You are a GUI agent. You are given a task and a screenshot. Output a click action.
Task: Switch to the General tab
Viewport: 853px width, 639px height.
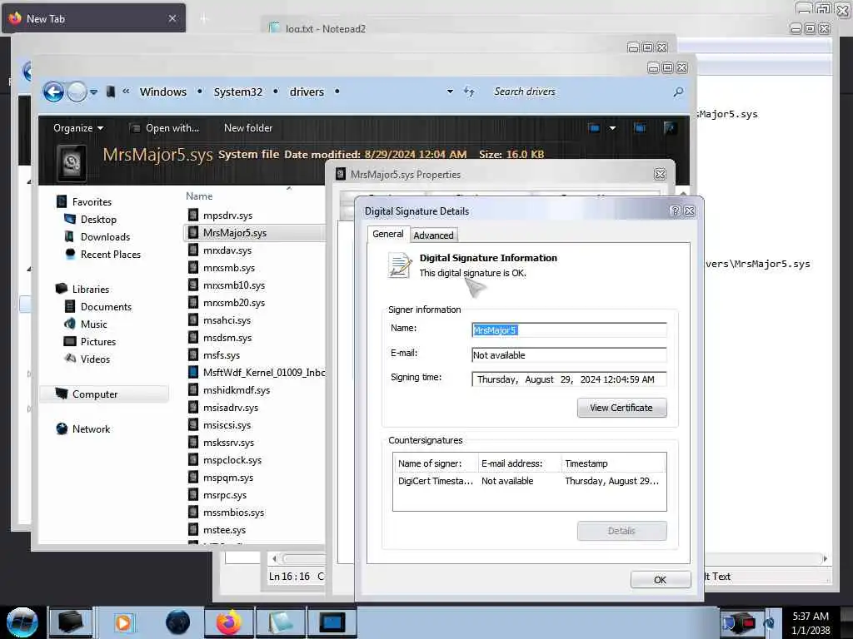(x=388, y=234)
